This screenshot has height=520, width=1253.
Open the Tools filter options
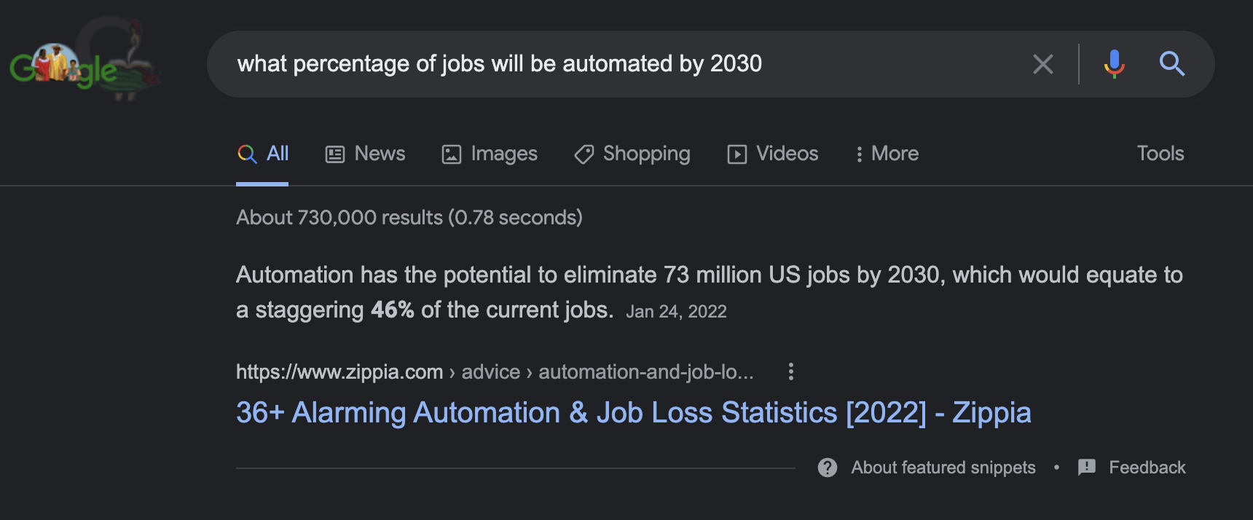(x=1160, y=154)
